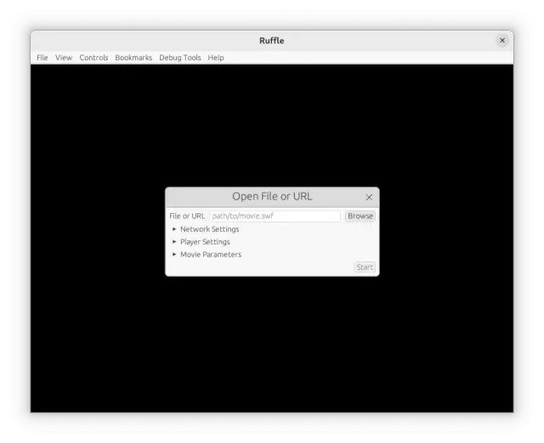
Task: Open the File menu
Action: pos(42,58)
